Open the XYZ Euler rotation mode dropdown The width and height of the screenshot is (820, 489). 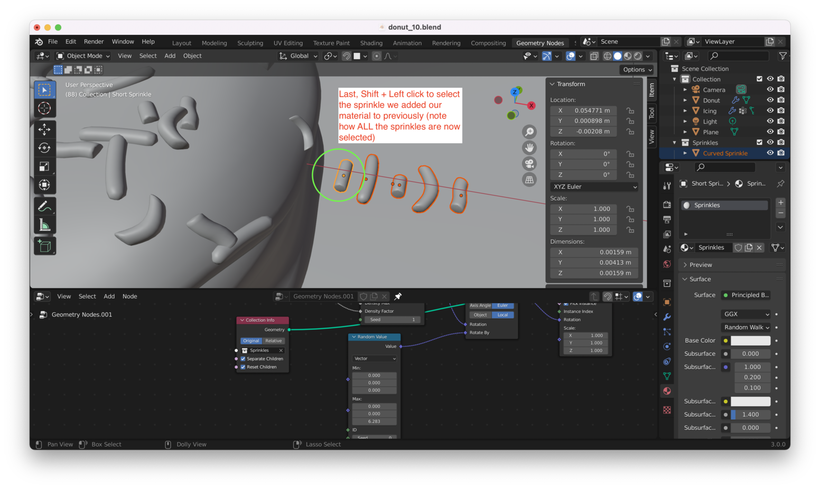(x=594, y=187)
